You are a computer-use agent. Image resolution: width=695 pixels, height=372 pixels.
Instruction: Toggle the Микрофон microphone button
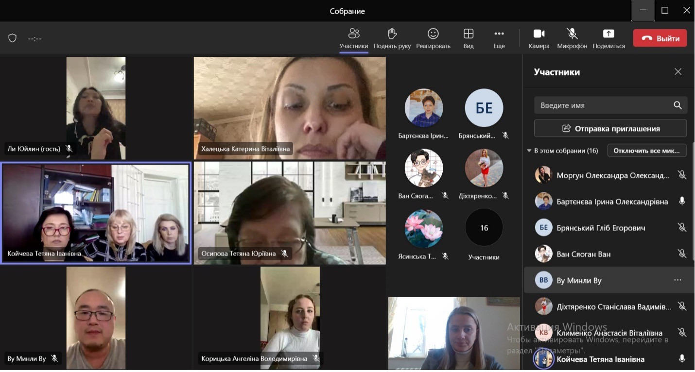click(x=572, y=38)
